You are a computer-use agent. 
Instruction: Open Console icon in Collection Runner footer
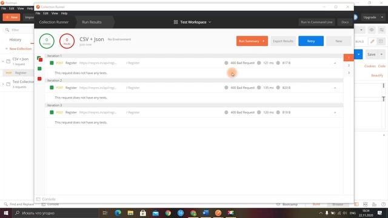38,199
